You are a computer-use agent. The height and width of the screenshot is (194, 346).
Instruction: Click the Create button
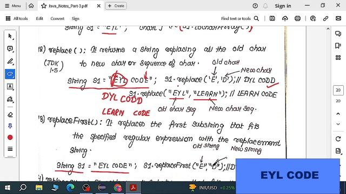[116, 6]
